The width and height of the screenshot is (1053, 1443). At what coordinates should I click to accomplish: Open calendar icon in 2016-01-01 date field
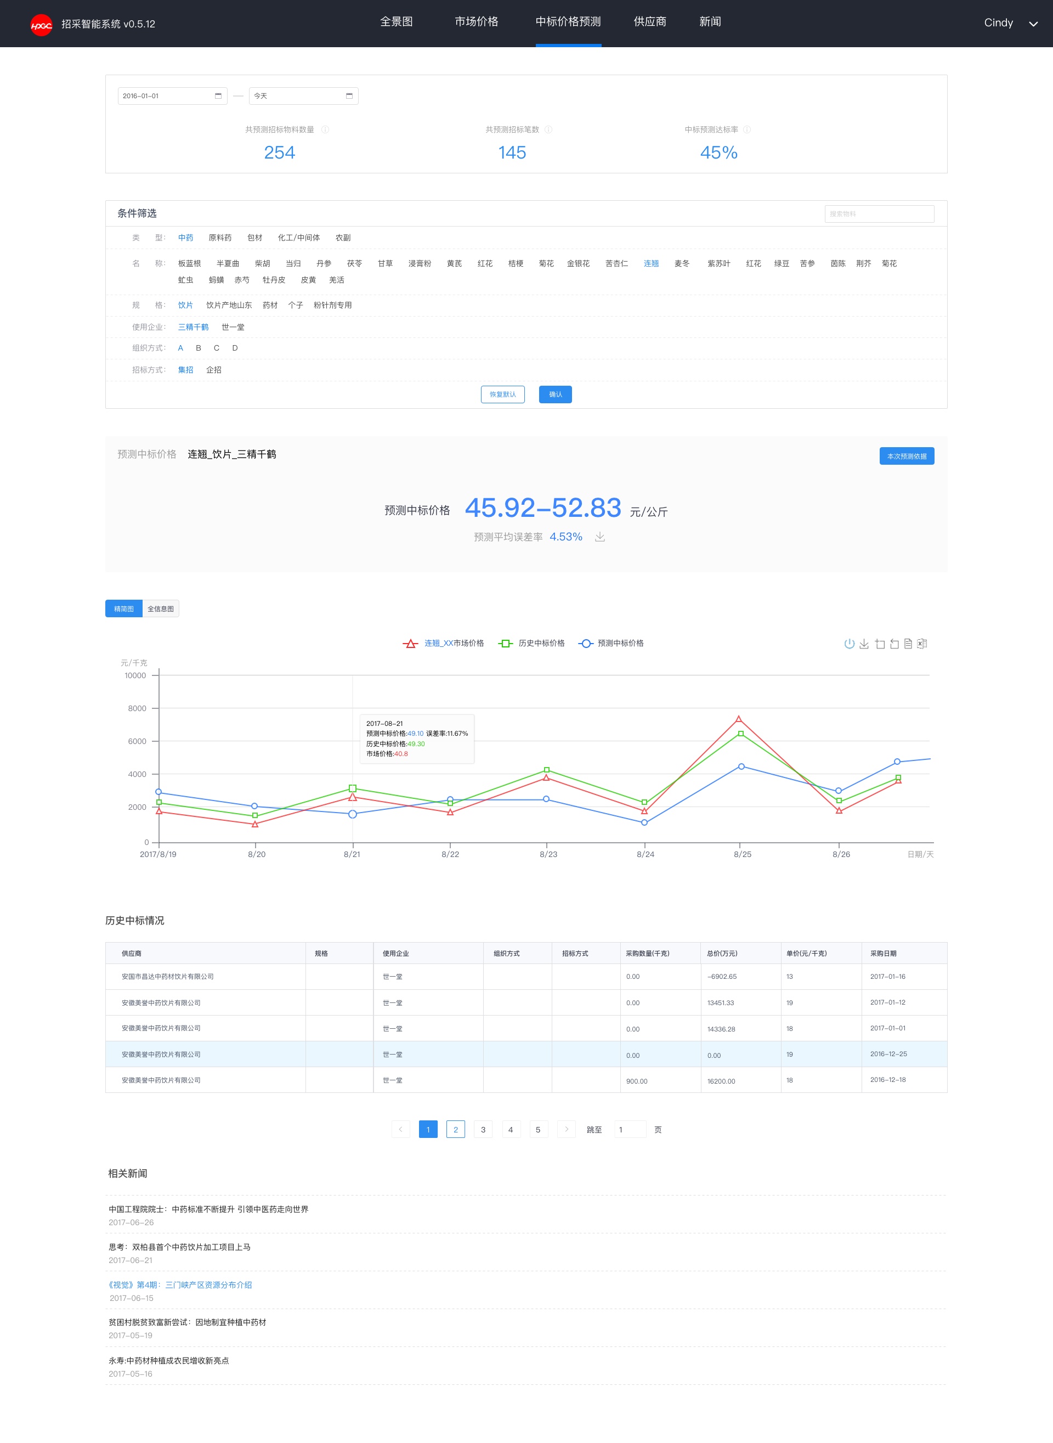tap(218, 95)
